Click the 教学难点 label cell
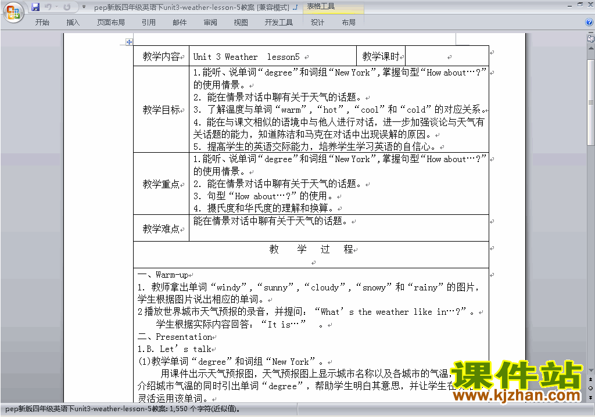 [162, 228]
